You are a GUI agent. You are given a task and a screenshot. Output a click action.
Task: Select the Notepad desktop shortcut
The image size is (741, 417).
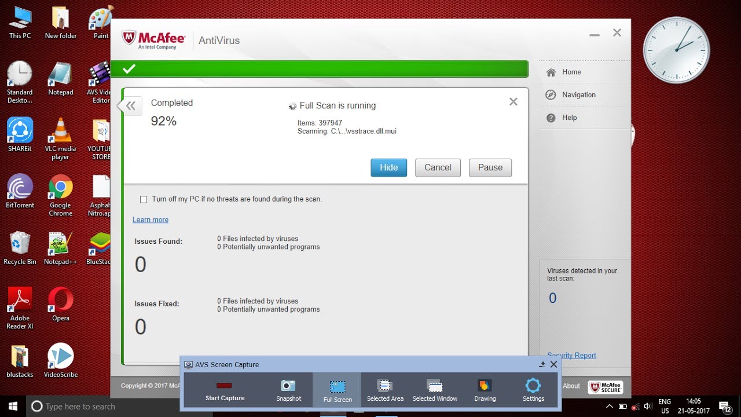click(60, 79)
